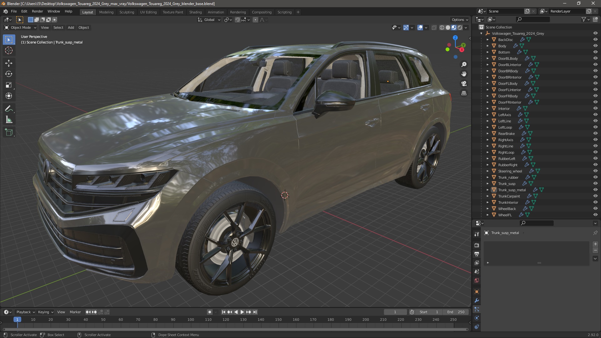This screenshot has height=338, width=601.
Task: Open the Playback dropdown
Action: point(25,312)
